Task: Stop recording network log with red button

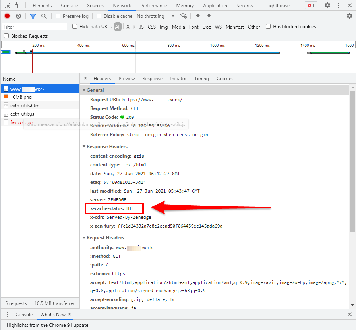Action: 7,16
